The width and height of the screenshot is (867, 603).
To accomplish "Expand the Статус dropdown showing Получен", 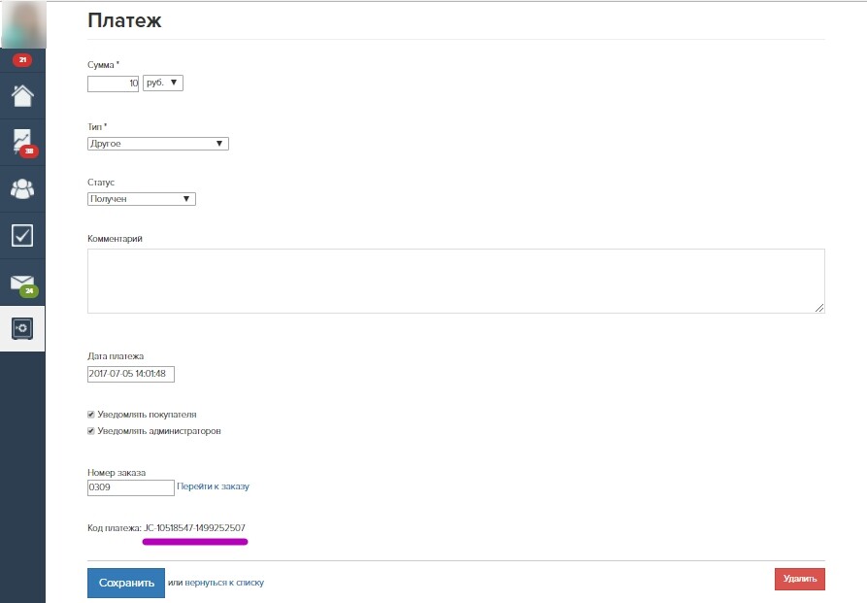I will (142, 199).
